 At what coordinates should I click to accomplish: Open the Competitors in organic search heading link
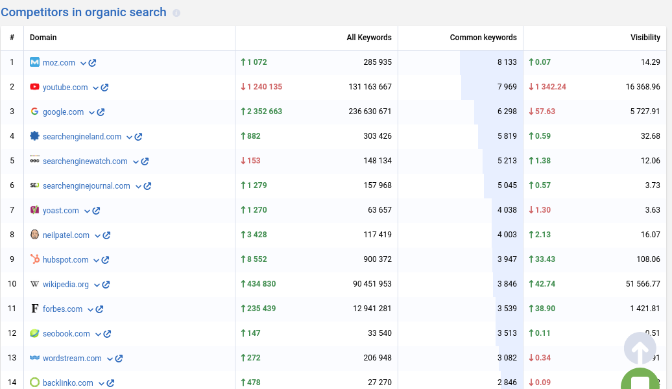84,12
